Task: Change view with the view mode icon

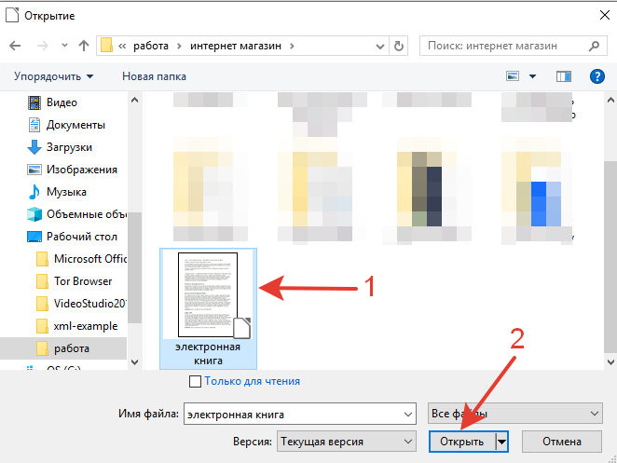Action: pyautogui.click(x=513, y=75)
